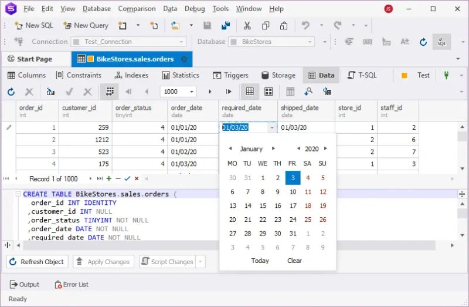Go to the next page of records
Viewport: 469px width, 307px height.
(210, 92)
